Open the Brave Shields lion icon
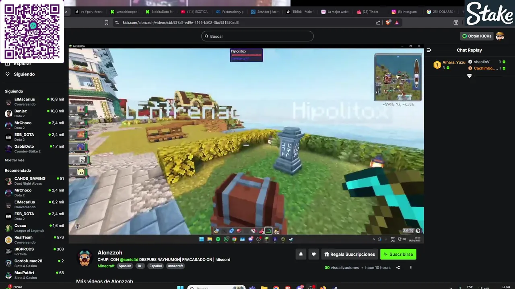This screenshot has width=515, height=289. (x=389, y=22)
